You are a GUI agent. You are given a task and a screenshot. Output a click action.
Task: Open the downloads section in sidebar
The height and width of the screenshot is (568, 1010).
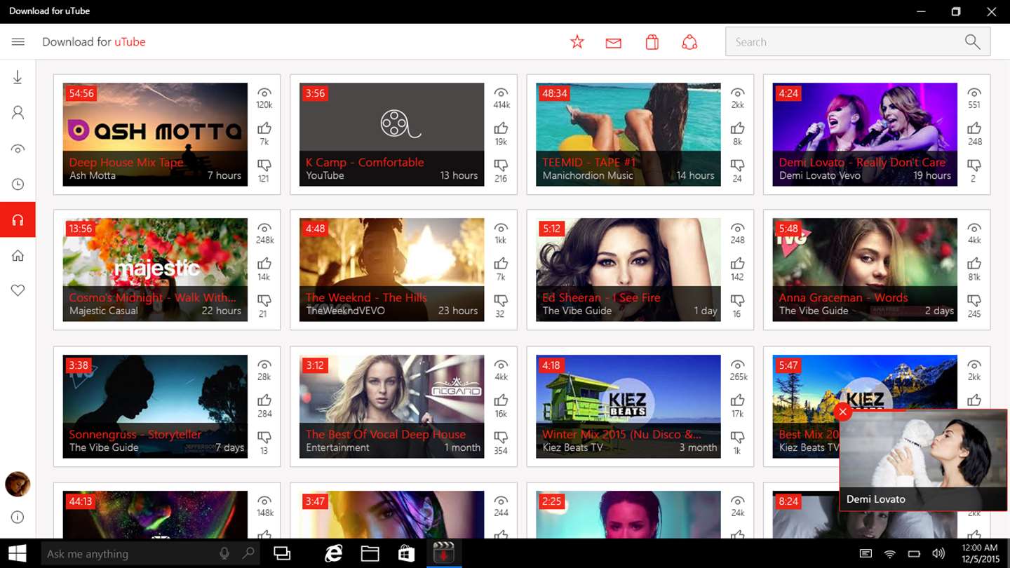18,77
